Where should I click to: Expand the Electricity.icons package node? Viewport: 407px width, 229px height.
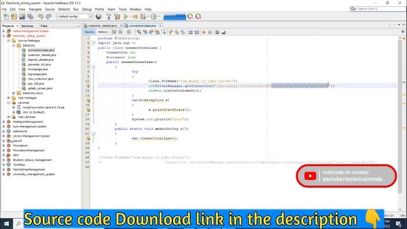[x=13, y=94]
